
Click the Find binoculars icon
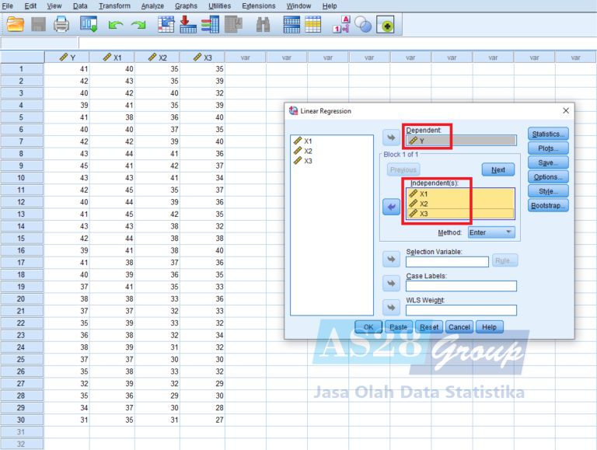[264, 25]
